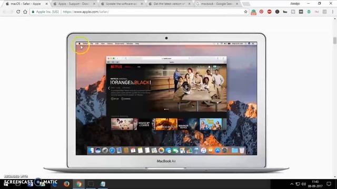Bookmark this page with the star

[246, 12]
